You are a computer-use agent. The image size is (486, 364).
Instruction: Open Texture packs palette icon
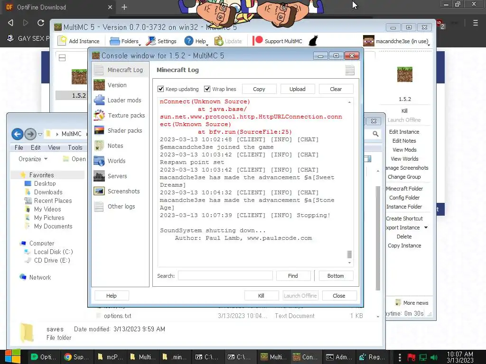point(99,115)
